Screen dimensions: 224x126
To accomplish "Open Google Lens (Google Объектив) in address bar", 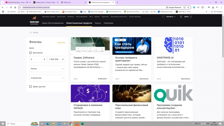I will (173, 7).
